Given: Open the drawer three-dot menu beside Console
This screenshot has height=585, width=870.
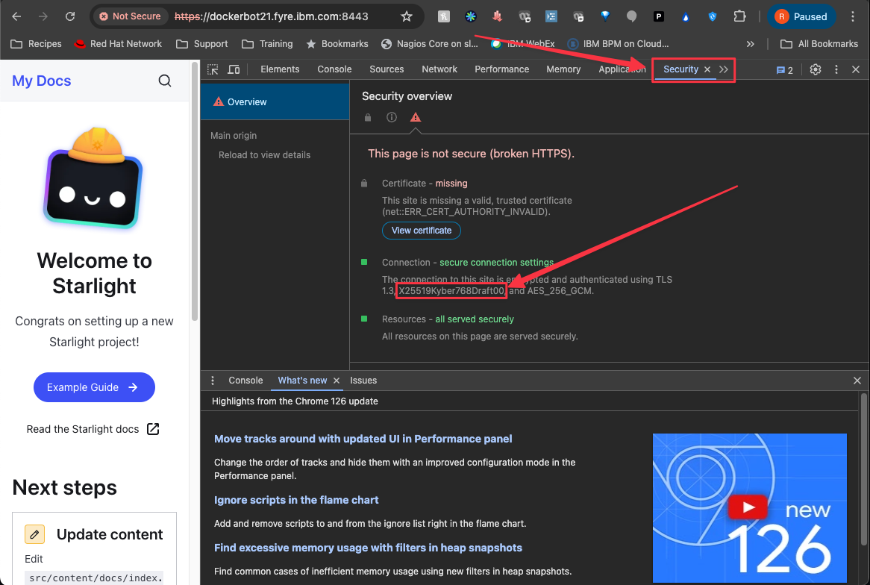Looking at the screenshot, I should [x=213, y=381].
